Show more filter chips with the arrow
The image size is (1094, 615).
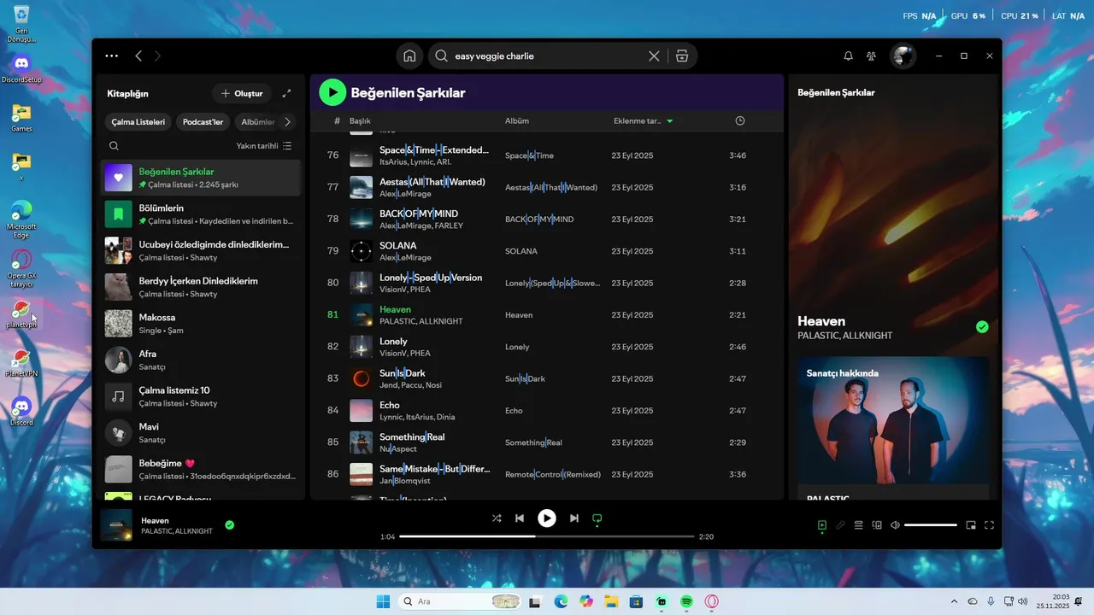click(288, 122)
